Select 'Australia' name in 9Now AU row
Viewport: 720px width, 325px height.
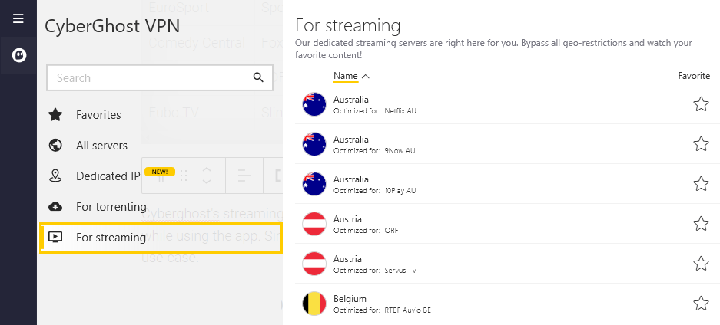pyautogui.click(x=351, y=140)
